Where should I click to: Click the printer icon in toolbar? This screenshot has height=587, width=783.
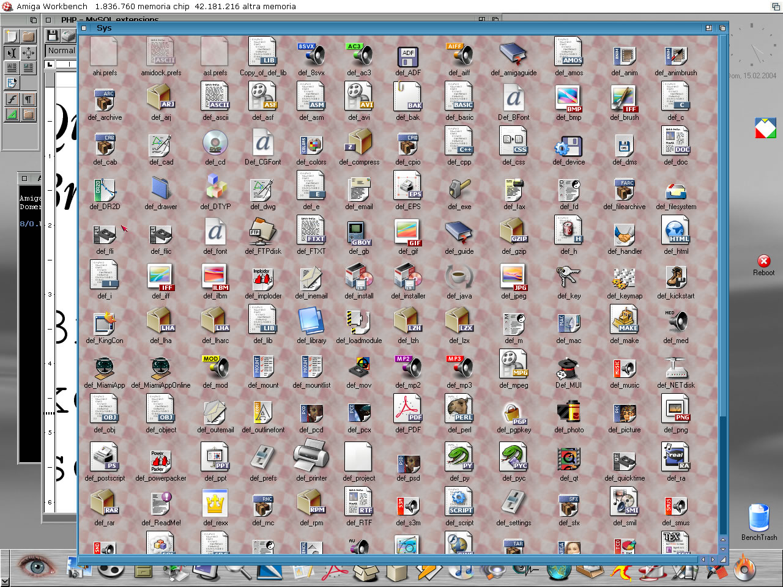click(x=68, y=36)
